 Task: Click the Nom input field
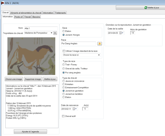(x=41, y=28)
